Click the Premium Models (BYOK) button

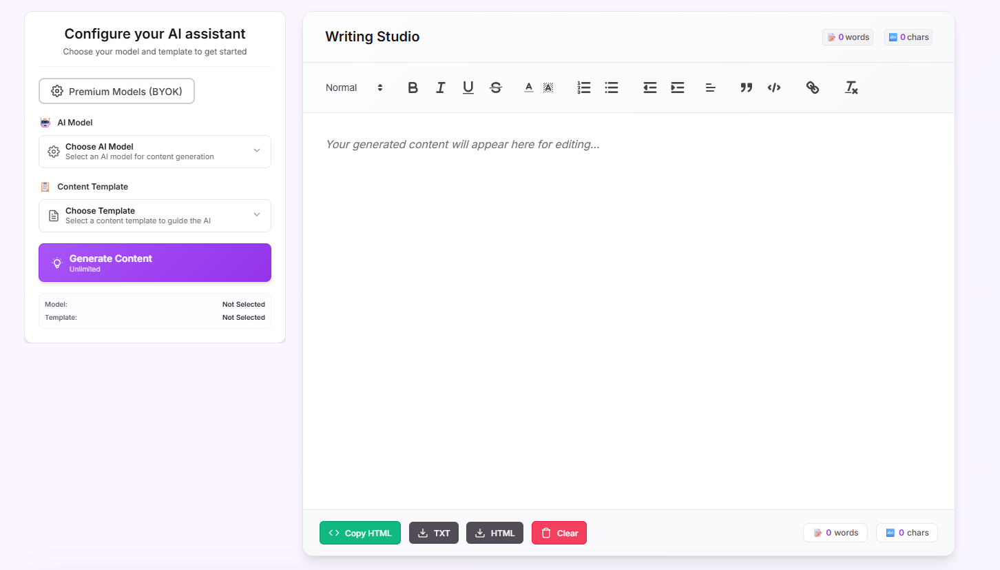tap(116, 91)
